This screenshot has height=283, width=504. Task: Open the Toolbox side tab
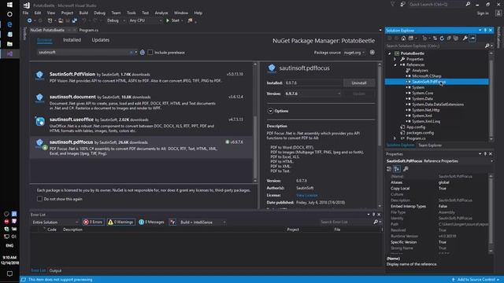[24, 33]
